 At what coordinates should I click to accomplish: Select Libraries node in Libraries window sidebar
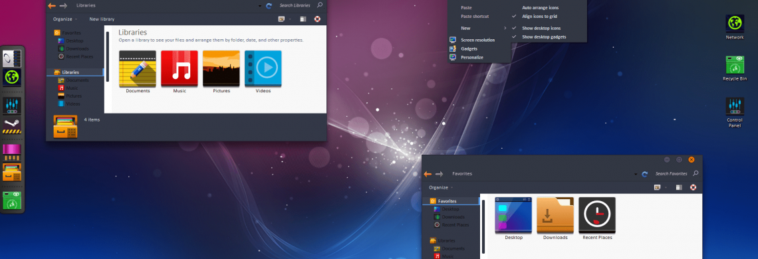click(x=75, y=72)
